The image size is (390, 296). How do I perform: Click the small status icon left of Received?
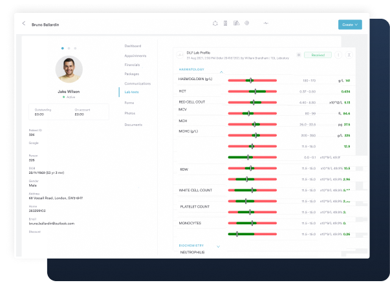[298, 55]
